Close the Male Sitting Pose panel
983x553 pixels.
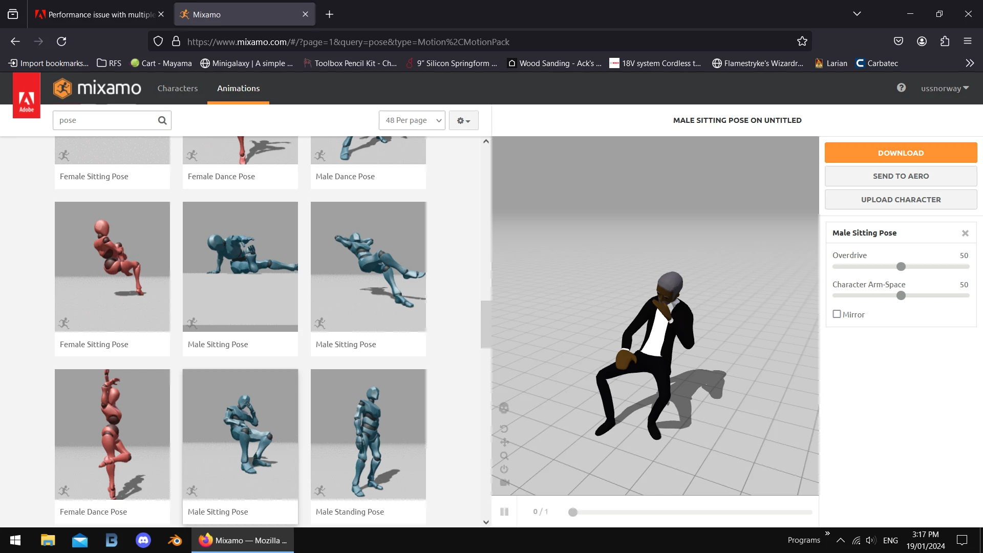tap(965, 233)
